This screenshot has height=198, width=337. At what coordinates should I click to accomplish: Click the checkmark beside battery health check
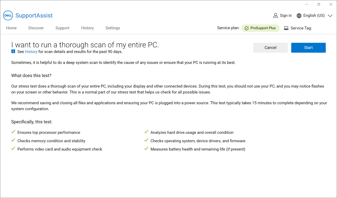tap(146, 148)
